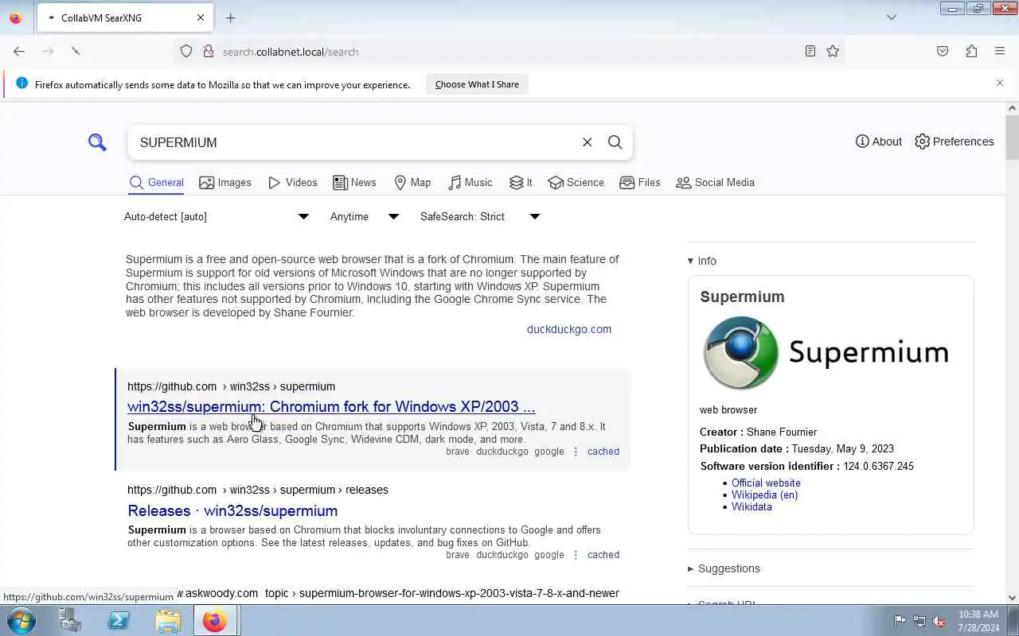Bookmark this page with star icon
This screenshot has height=636, width=1019.
(x=833, y=51)
